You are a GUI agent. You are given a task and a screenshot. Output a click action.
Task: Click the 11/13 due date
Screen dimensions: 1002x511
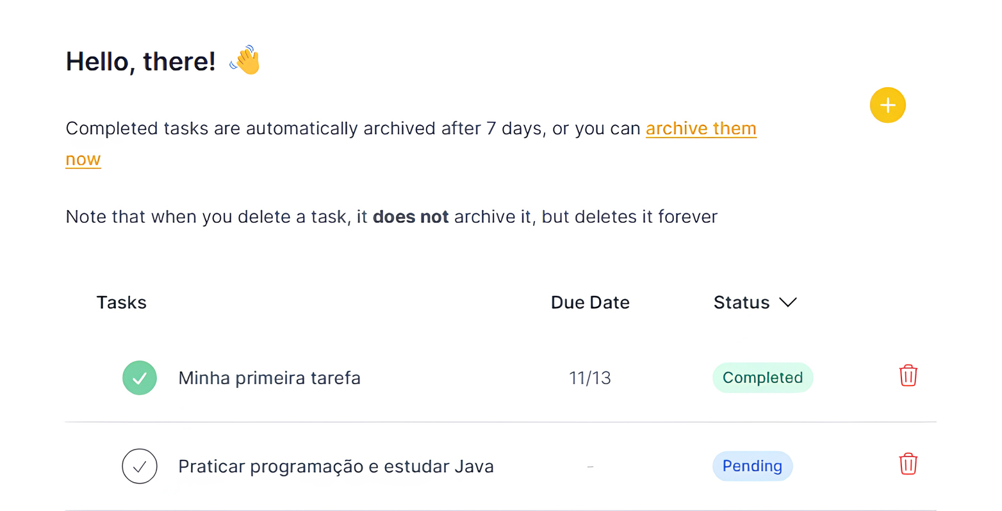click(590, 378)
